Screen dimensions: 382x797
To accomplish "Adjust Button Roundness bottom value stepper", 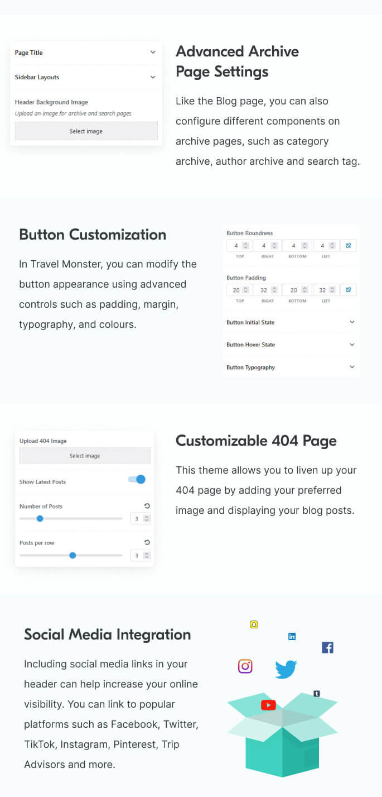I will tap(304, 245).
